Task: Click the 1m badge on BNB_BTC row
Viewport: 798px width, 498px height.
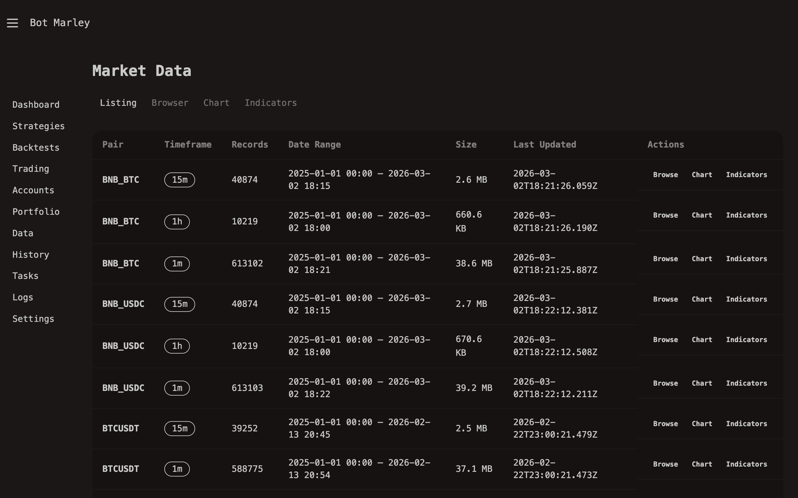Action: [177, 264]
